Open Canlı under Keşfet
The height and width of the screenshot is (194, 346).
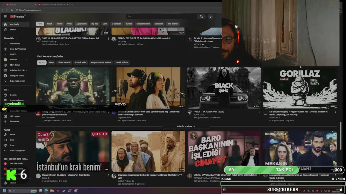(x=16, y=140)
